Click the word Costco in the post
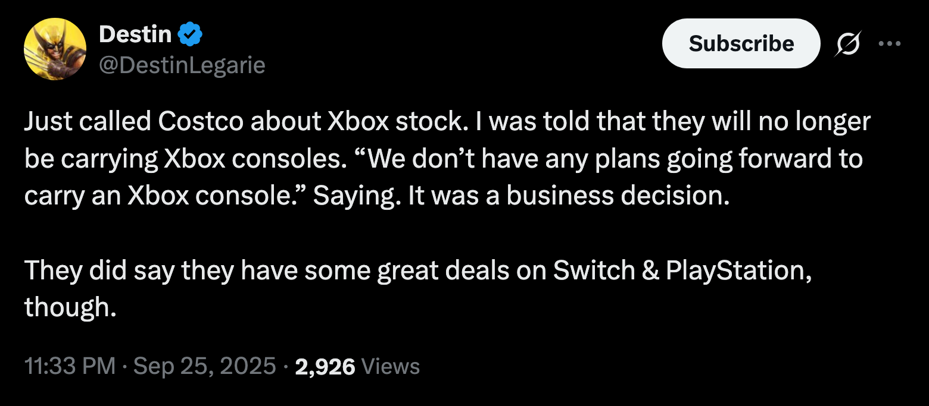The image size is (929, 406). [x=201, y=122]
